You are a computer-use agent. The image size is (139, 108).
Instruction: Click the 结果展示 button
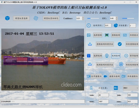point(134,35)
